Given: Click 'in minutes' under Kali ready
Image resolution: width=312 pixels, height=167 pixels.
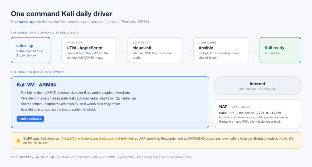Looking at the screenshot, I should click(271, 53).
